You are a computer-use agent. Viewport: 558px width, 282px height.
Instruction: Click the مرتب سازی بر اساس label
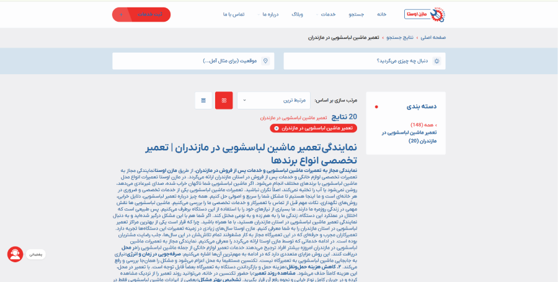(x=336, y=101)
